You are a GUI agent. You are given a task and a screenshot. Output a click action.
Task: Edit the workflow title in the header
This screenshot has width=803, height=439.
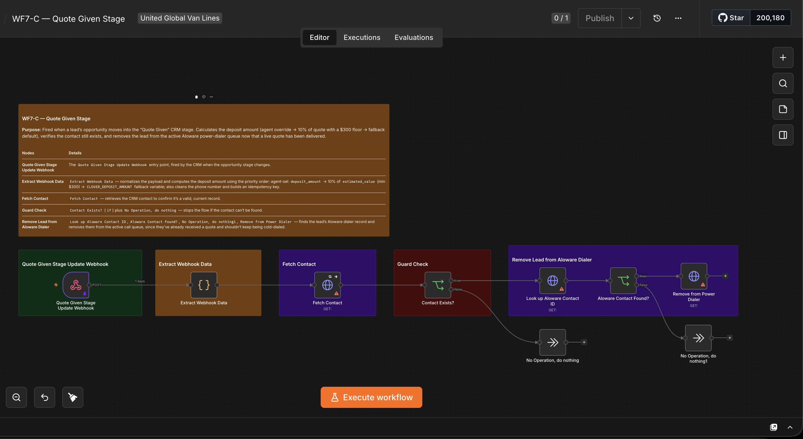pyautogui.click(x=68, y=19)
